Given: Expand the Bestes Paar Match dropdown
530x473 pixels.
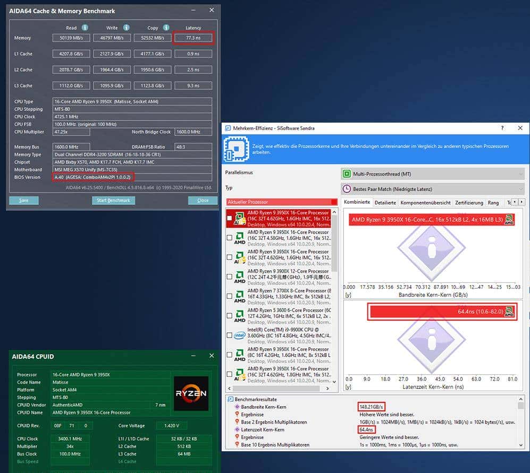Looking at the screenshot, I should click(x=432, y=188).
